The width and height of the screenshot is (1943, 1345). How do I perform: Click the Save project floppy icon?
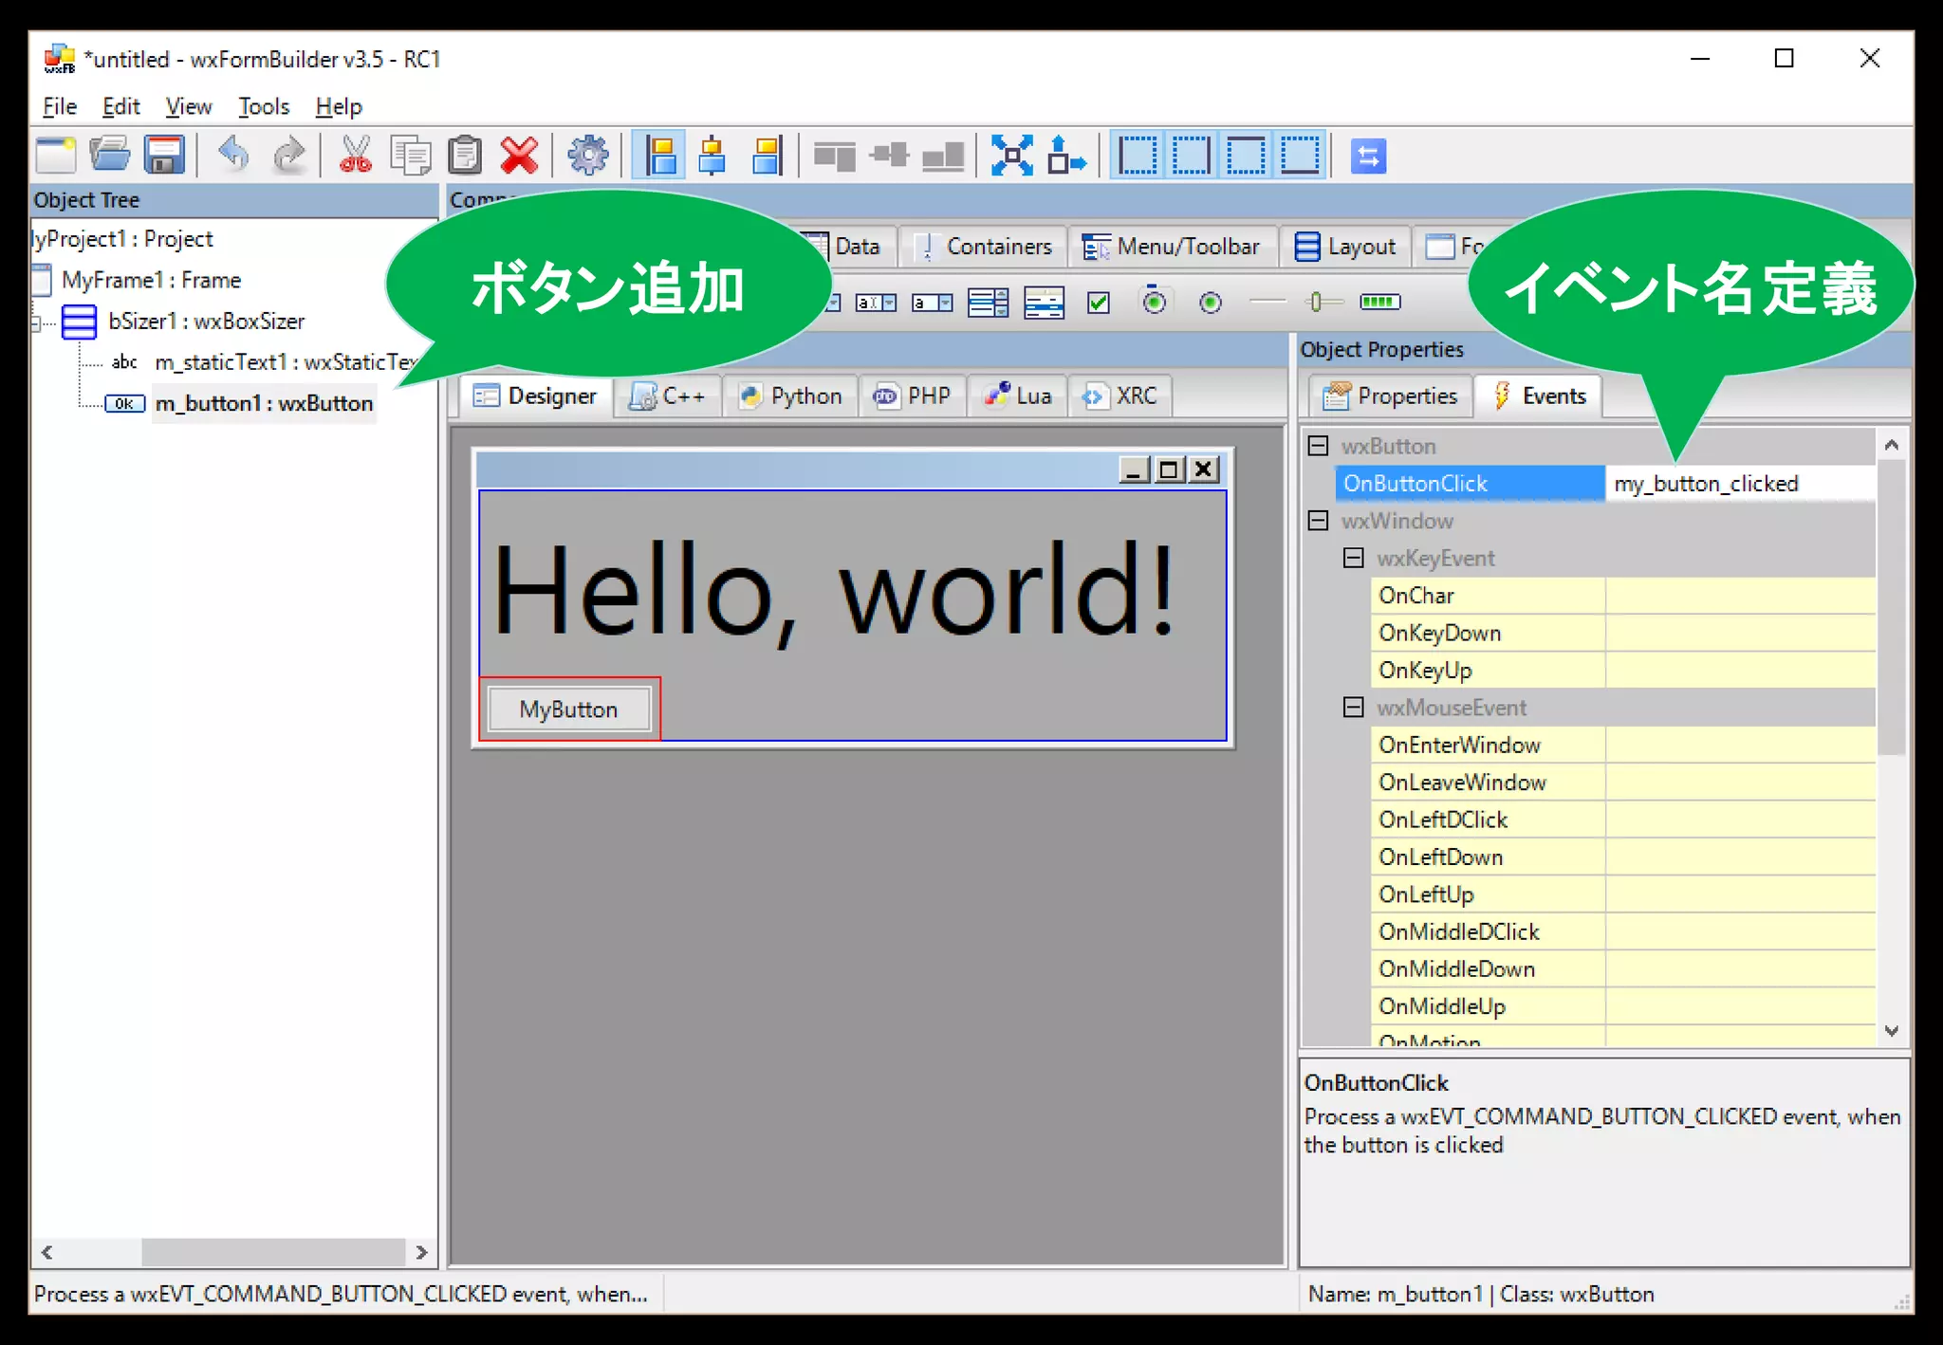(164, 156)
